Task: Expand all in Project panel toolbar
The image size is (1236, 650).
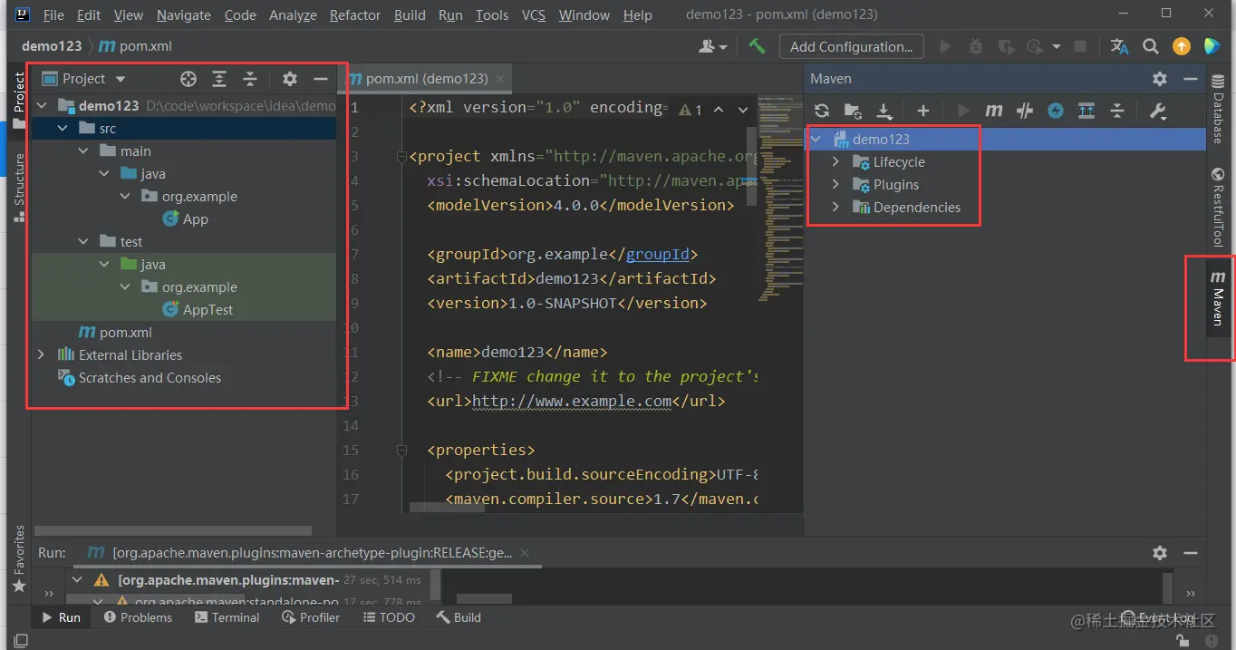Action: point(219,79)
